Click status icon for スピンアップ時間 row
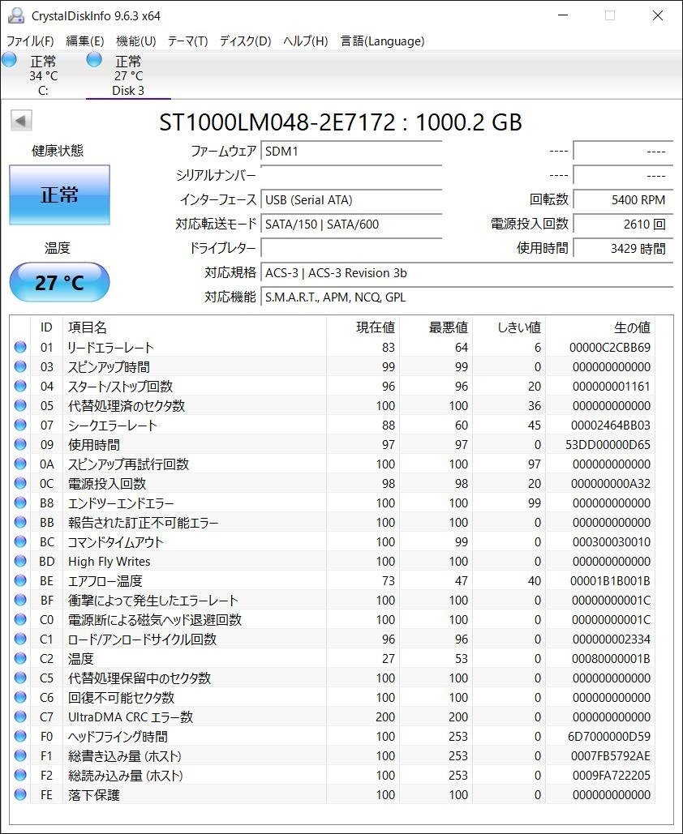Screen dimensions: 683x834 click(20, 366)
